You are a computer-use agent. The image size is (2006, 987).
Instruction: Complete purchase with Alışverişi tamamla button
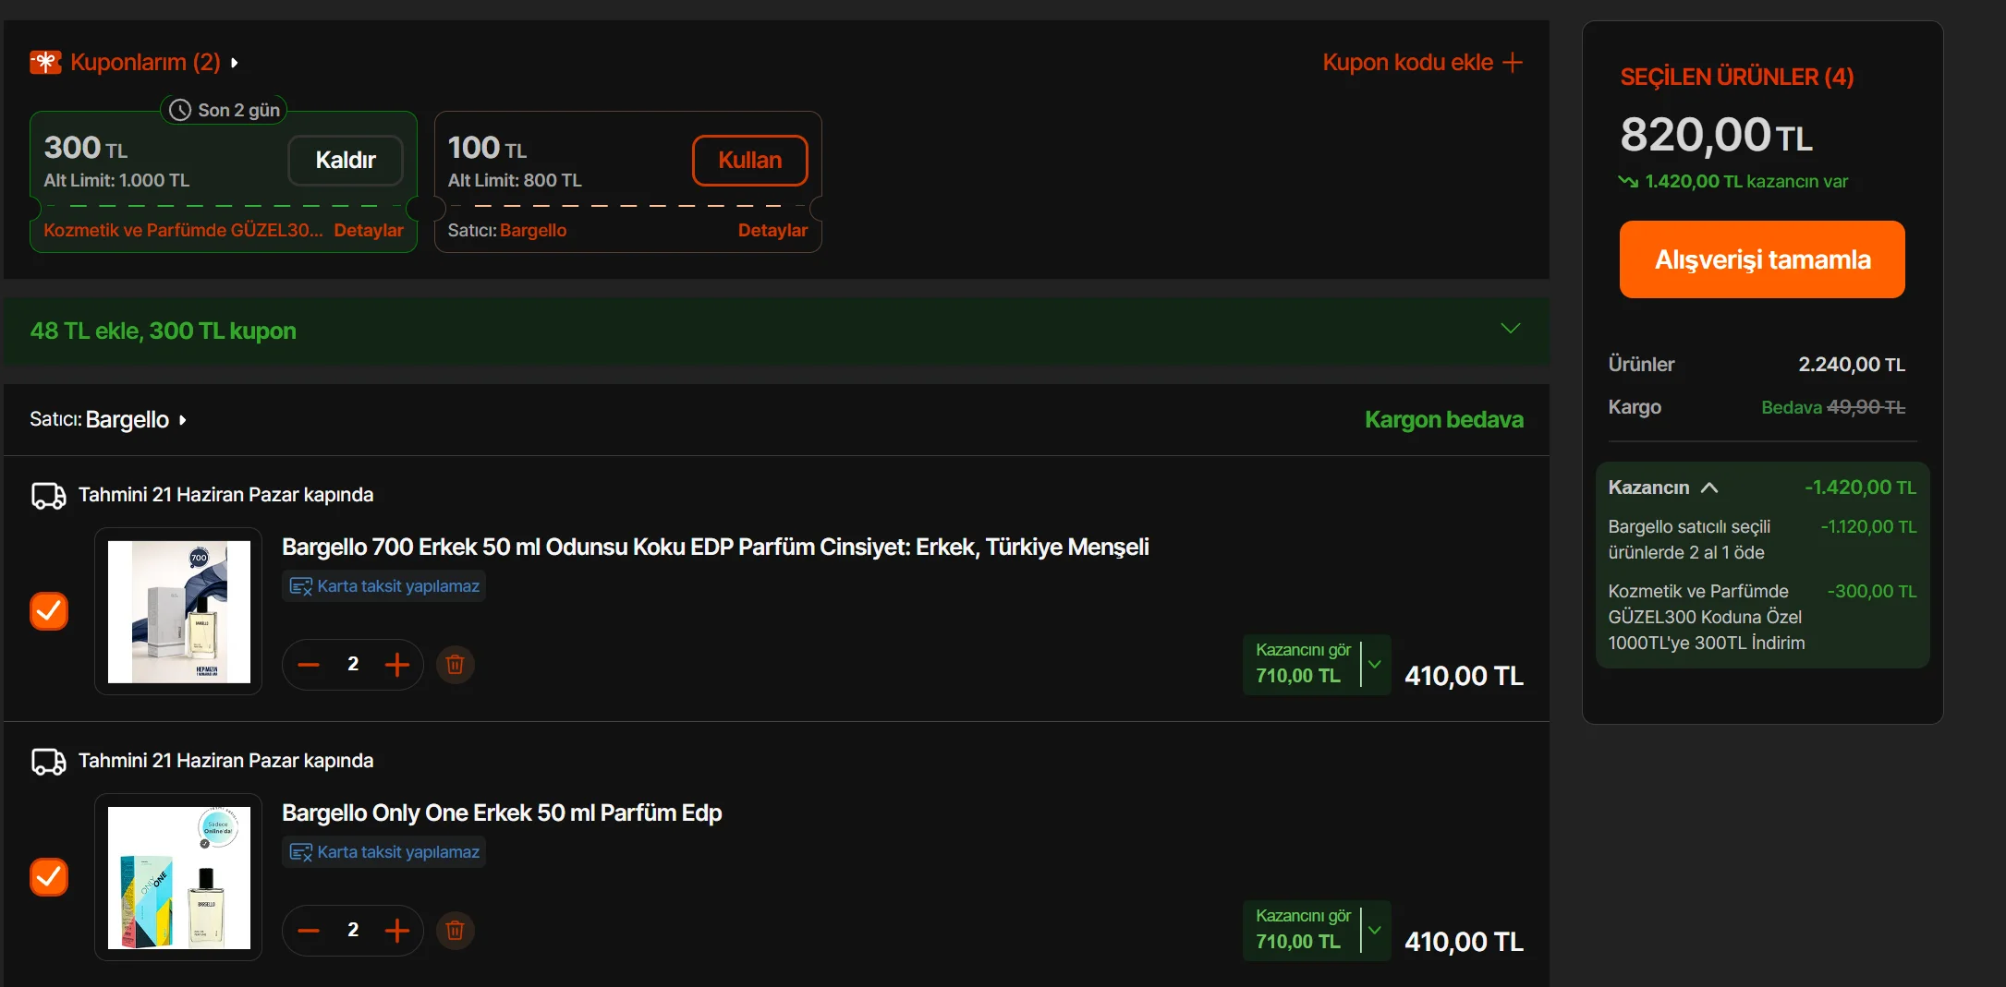pos(1762,259)
